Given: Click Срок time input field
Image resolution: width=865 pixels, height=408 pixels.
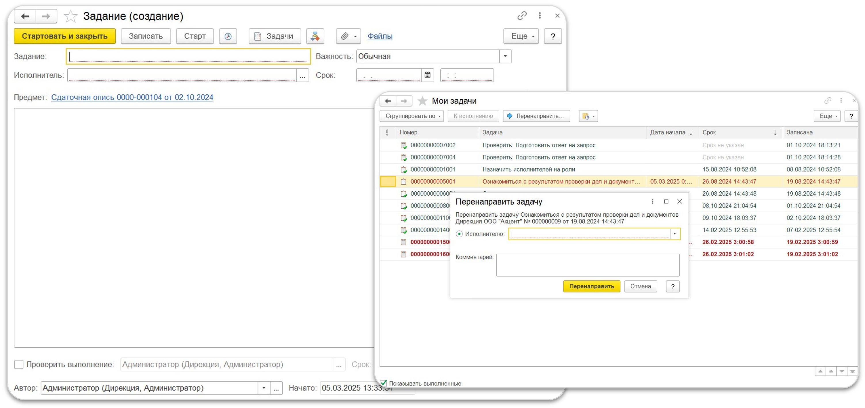Looking at the screenshot, I should coord(467,75).
